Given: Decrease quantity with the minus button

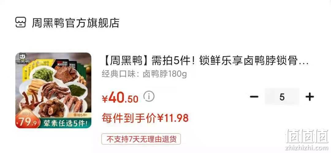Looking at the screenshot, I should (x=254, y=97).
